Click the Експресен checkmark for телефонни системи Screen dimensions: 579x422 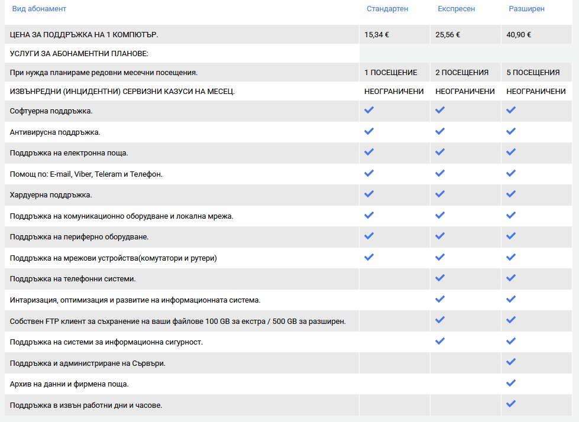[x=440, y=278]
